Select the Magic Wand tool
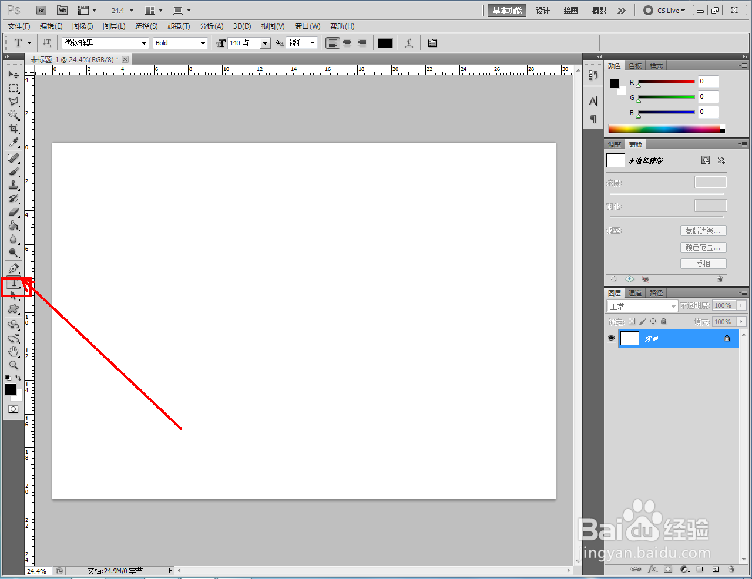This screenshot has height=579, width=752. click(x=14, y=115)
